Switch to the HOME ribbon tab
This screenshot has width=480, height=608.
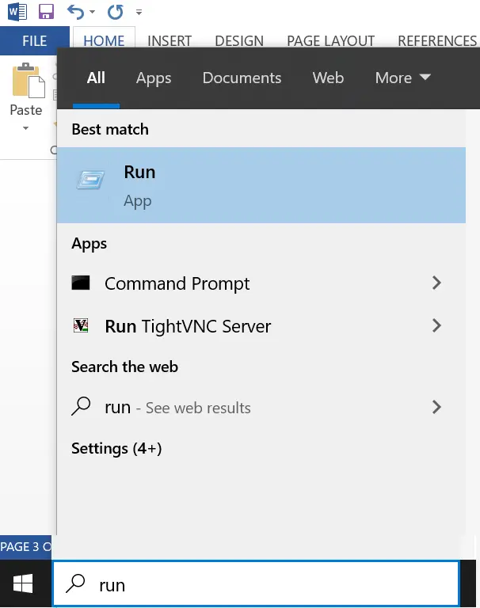(x=104, y=40)
